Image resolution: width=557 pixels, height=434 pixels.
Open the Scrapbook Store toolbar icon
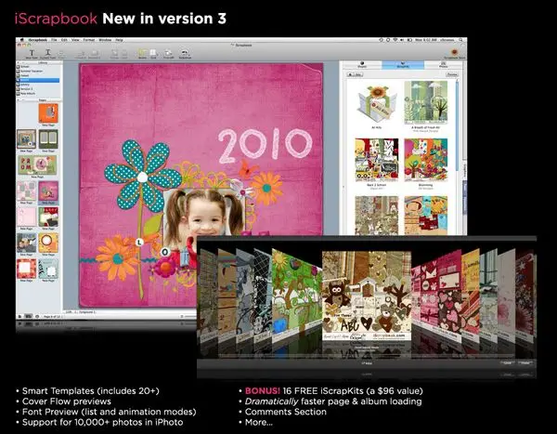(x=454, y=54)
